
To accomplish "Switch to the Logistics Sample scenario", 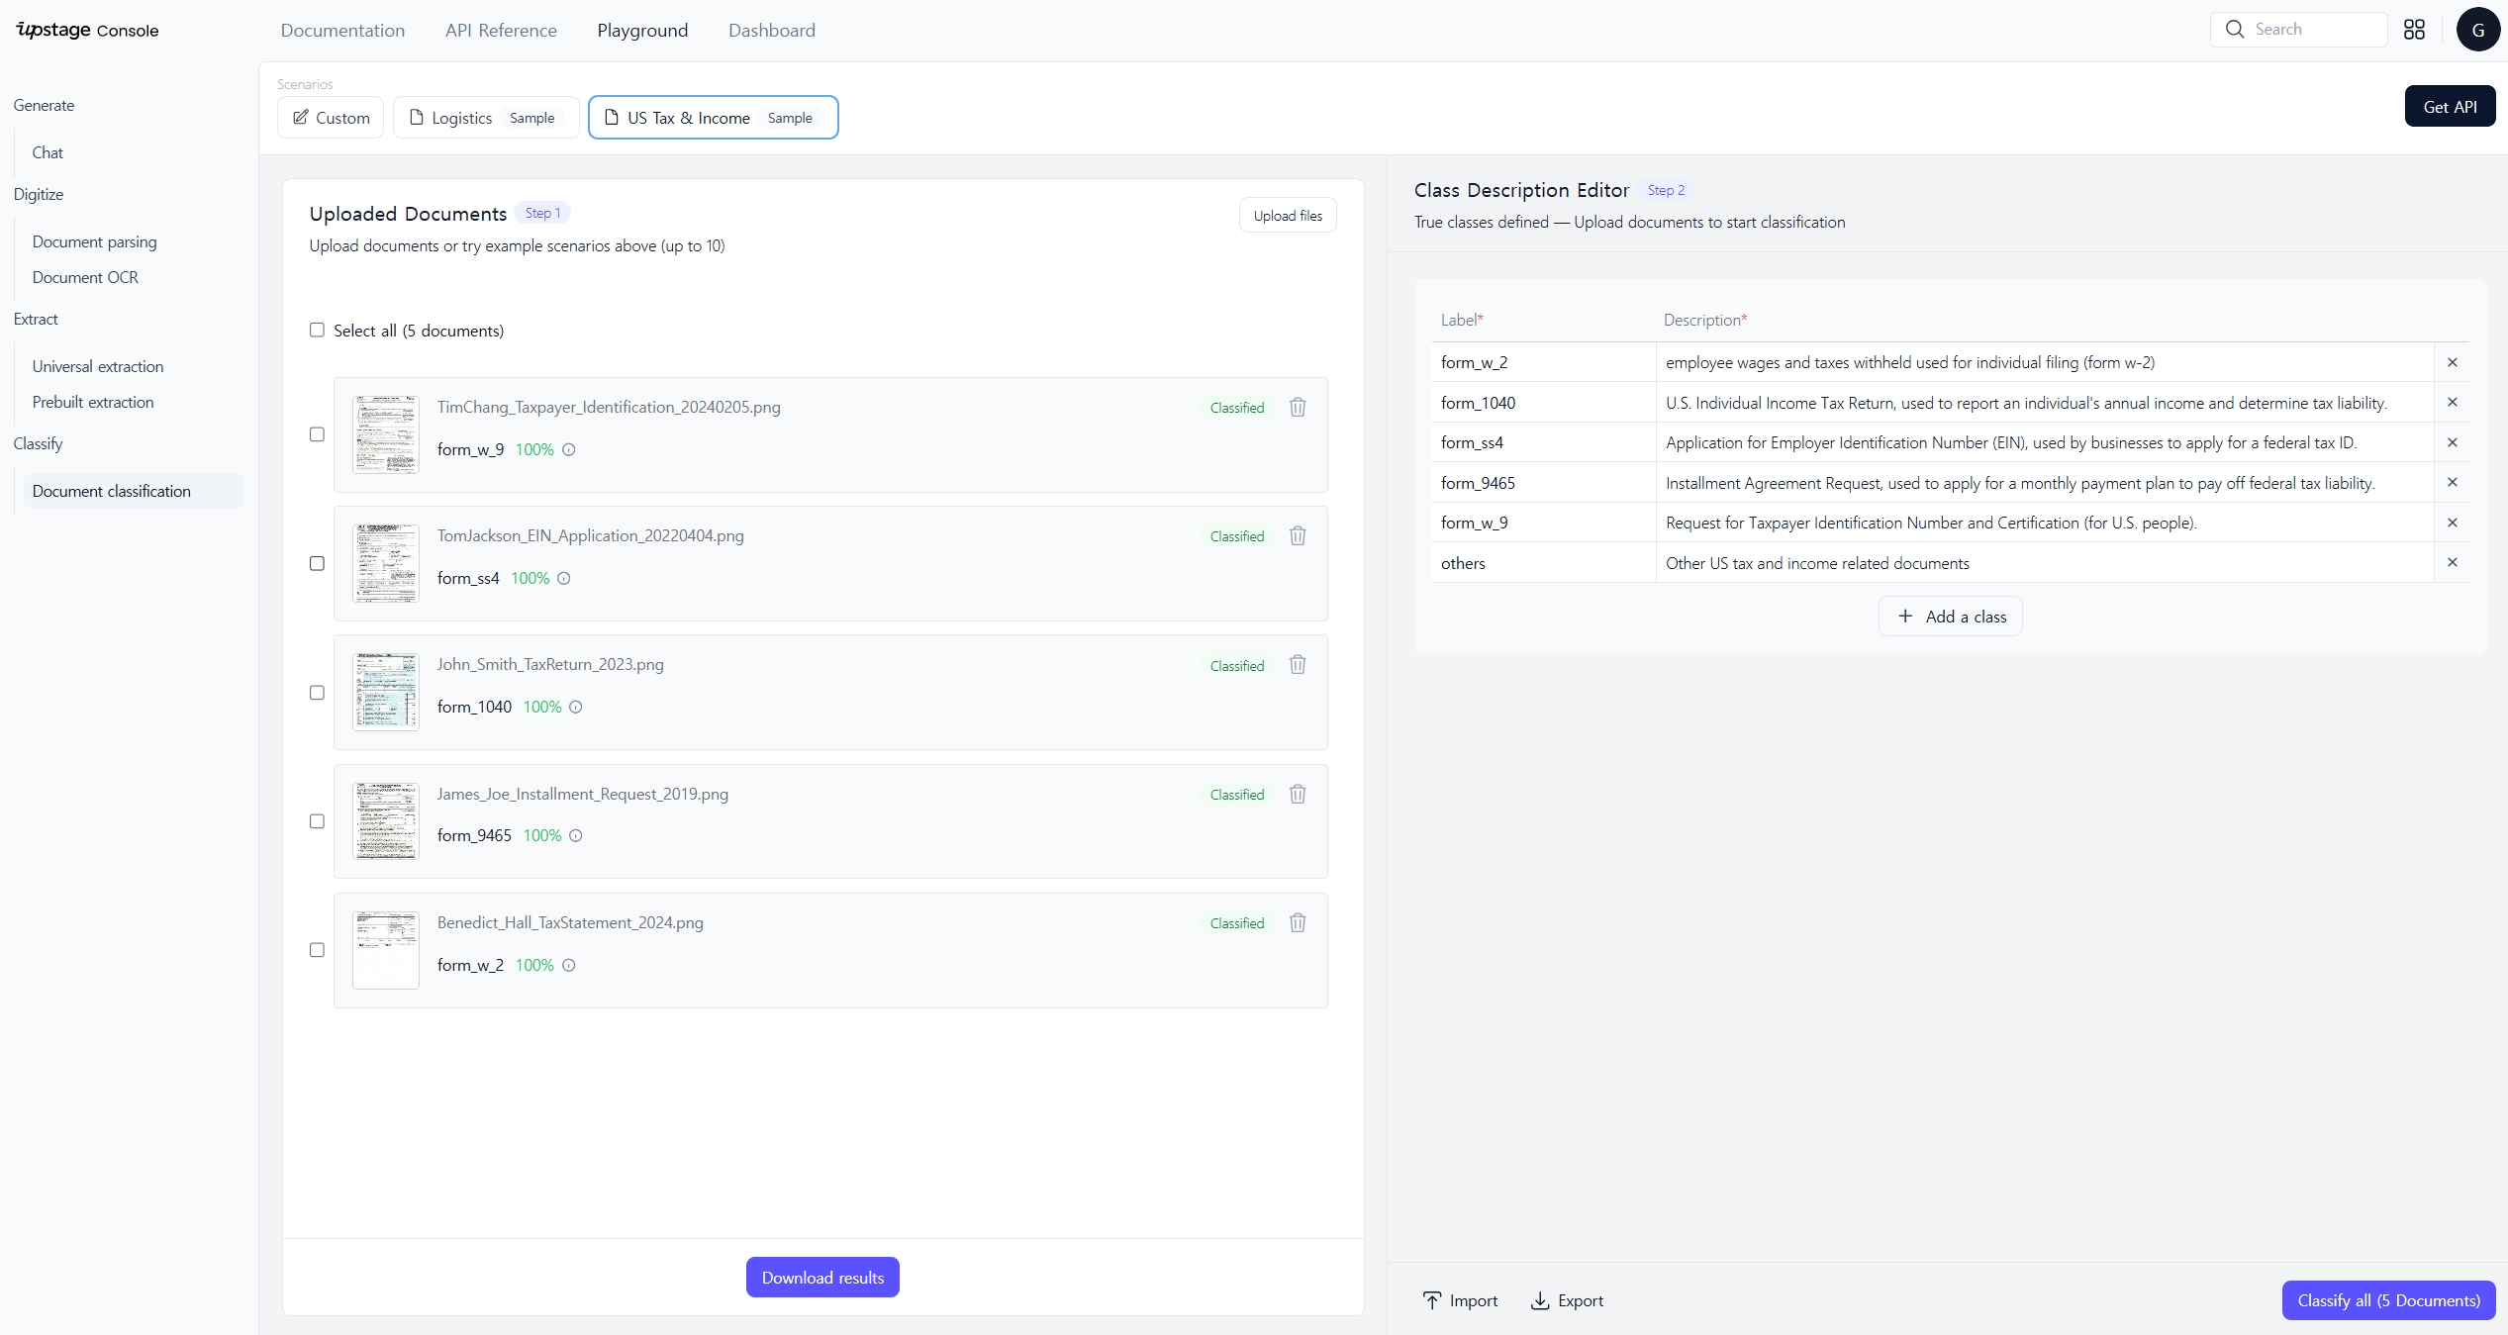I will tap(485, 118).
